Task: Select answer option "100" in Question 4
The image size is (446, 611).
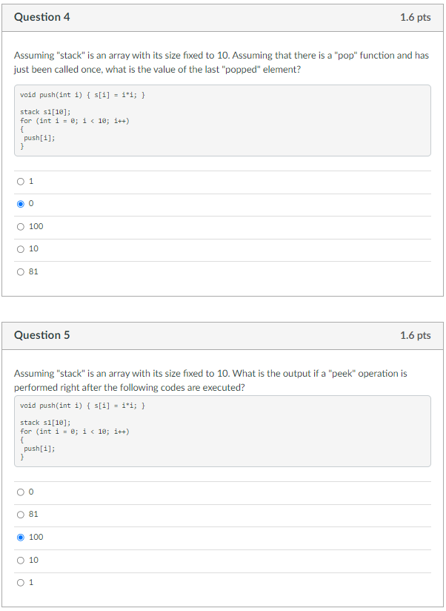Action: click(21, 226)
